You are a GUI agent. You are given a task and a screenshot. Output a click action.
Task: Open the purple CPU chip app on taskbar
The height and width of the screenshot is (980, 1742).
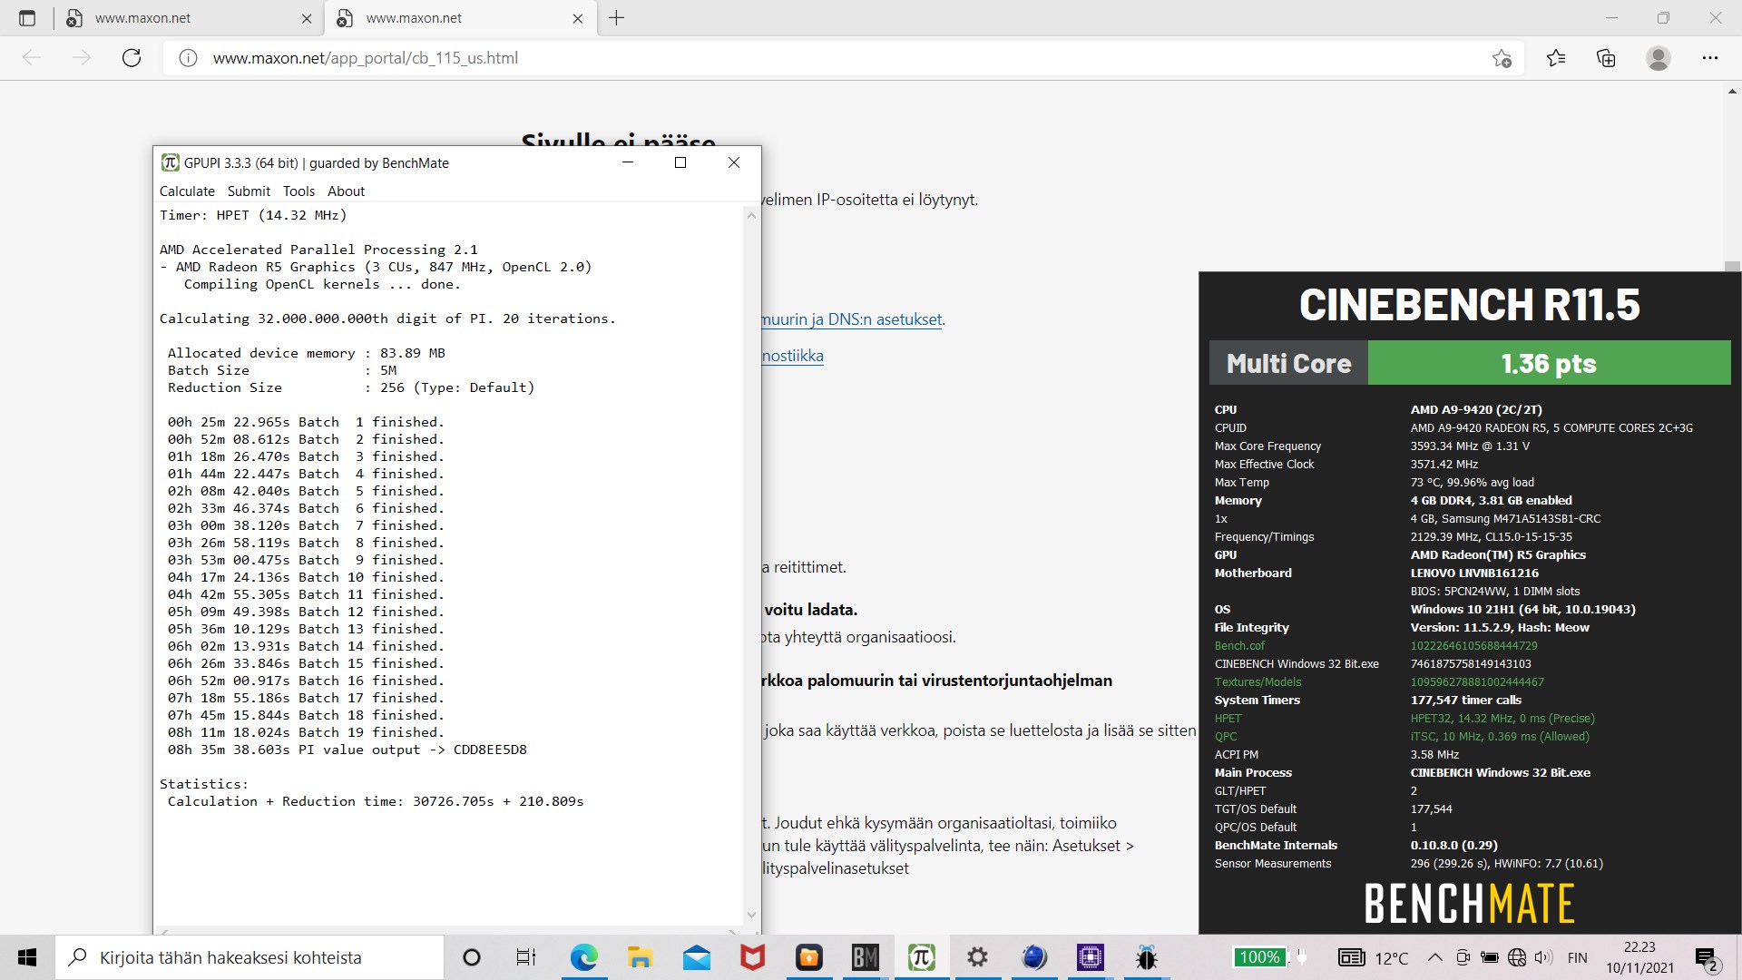tap(1090, 957)
